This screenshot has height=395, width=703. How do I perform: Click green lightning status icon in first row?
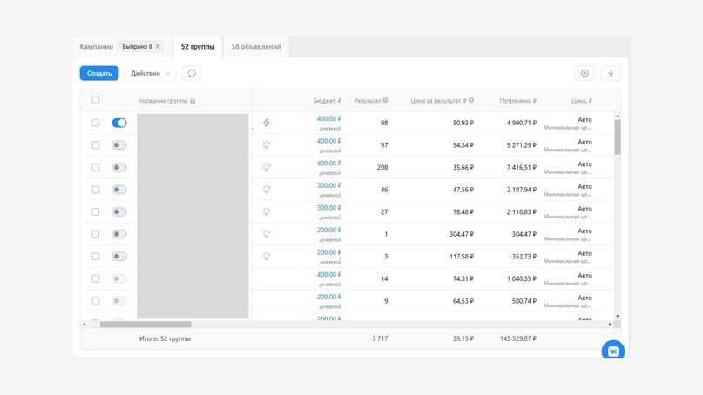(267, 123)
